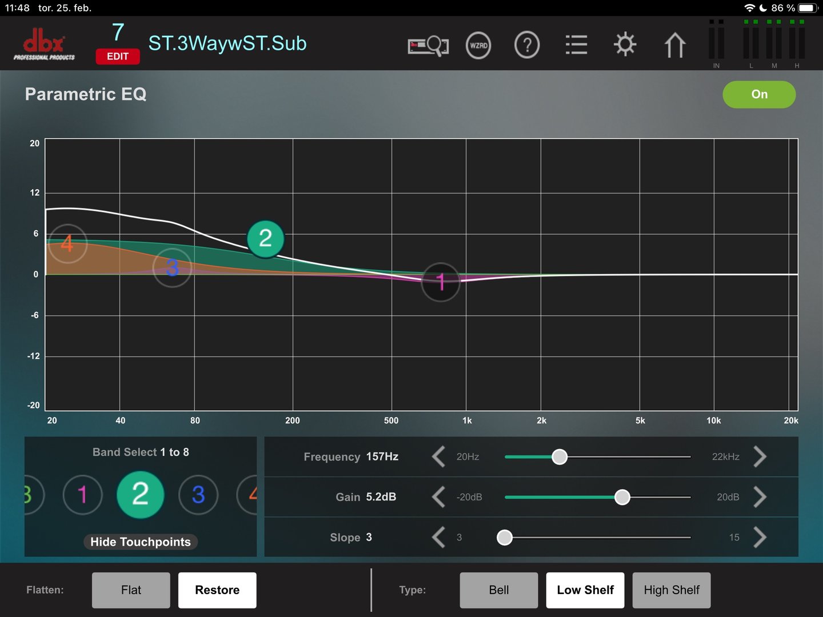Click the Gain slider handle
This screenshot has width=823, height=617.
coord(622,497)
